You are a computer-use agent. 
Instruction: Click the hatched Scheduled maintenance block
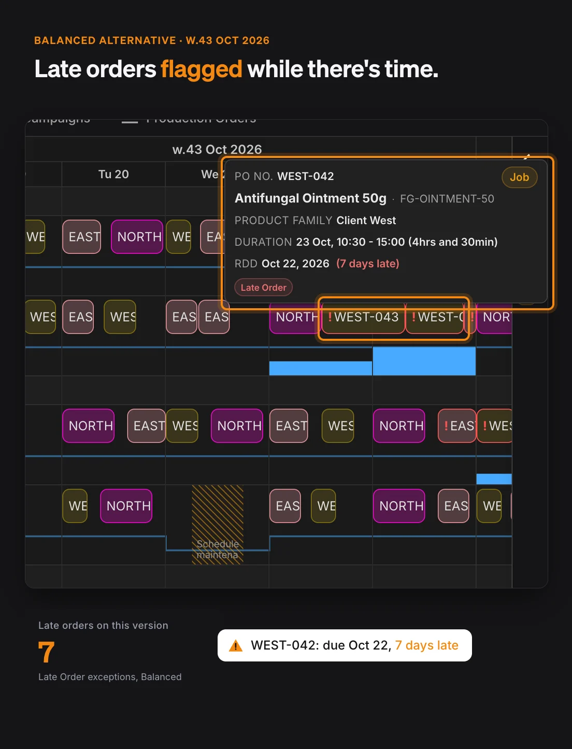click(218, 525)
